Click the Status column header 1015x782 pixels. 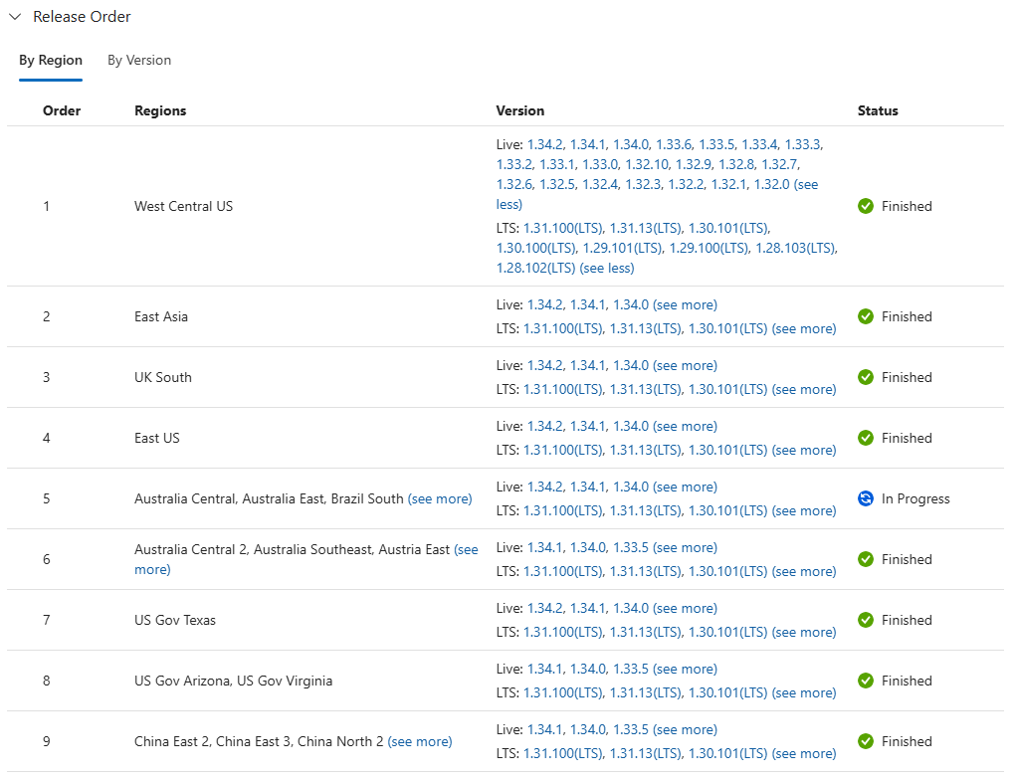[x=878, y=110]
